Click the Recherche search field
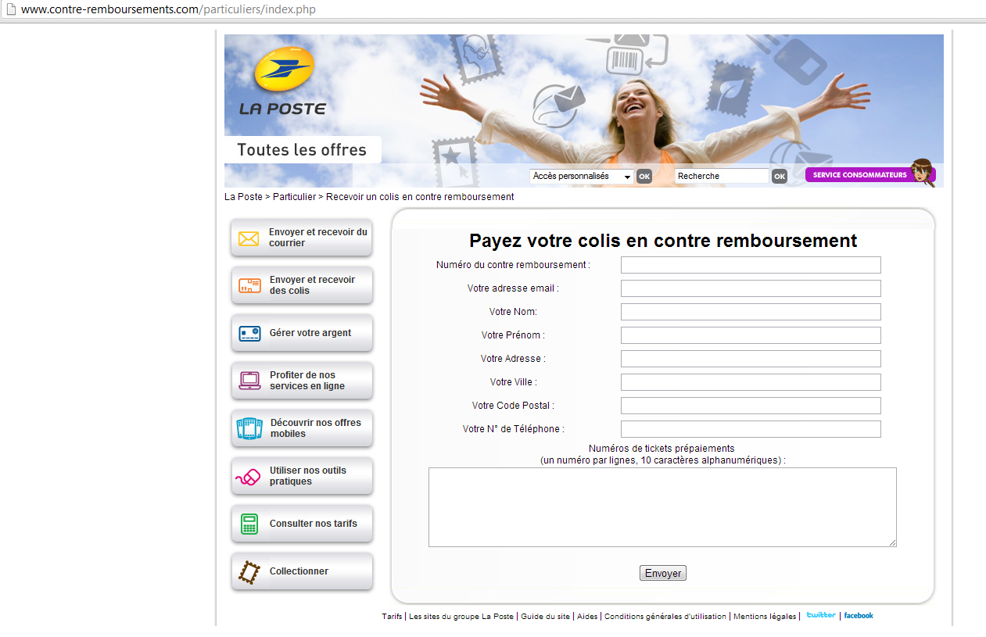 point(722,177)
